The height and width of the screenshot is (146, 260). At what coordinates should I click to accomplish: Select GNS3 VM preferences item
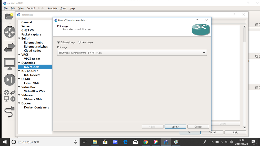point(28,30)
